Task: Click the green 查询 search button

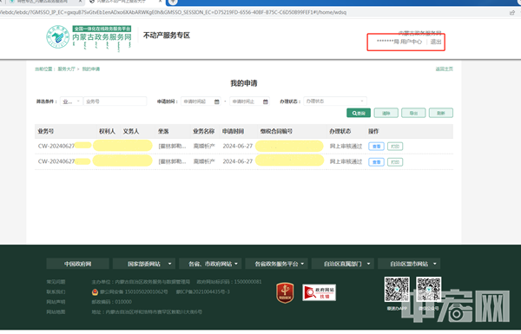Action: pos(359,113)
